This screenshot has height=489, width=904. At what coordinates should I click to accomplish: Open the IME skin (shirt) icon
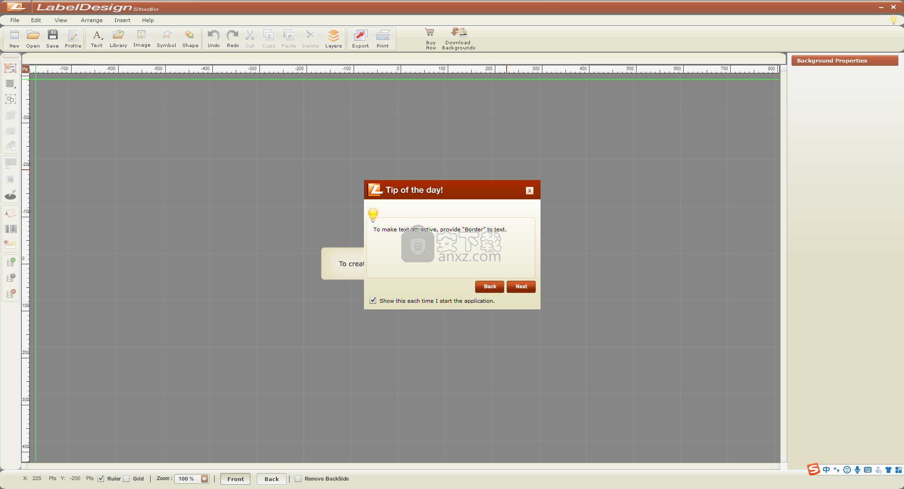[888, 470]
